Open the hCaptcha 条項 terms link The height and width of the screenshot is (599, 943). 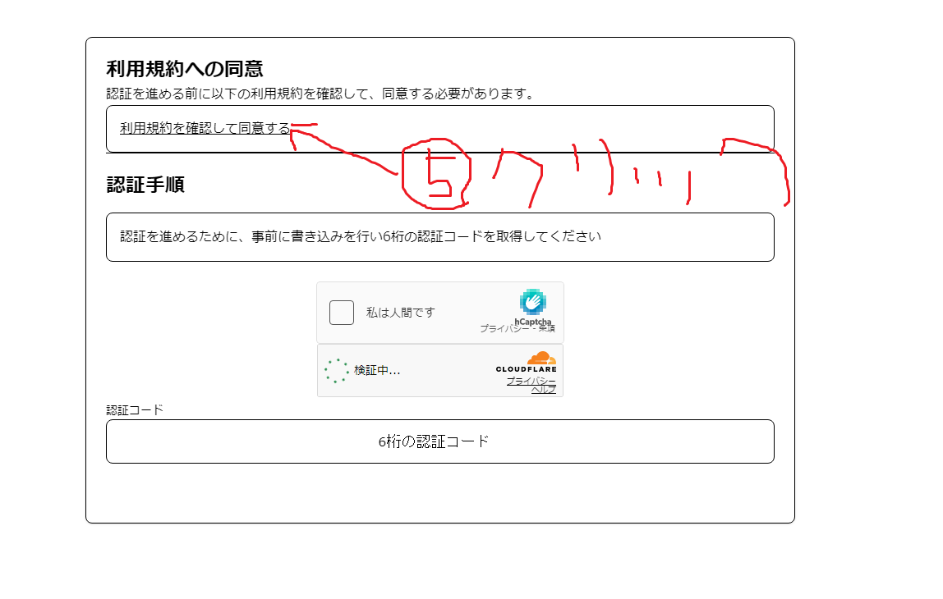point(547,328)
